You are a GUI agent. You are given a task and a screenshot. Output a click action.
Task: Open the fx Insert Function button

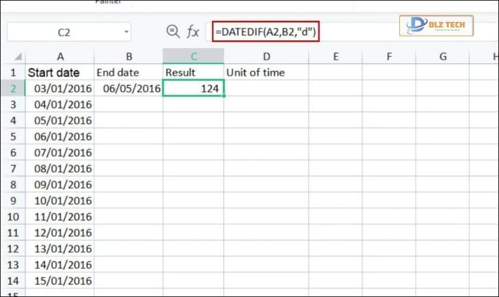click(193, 32)
